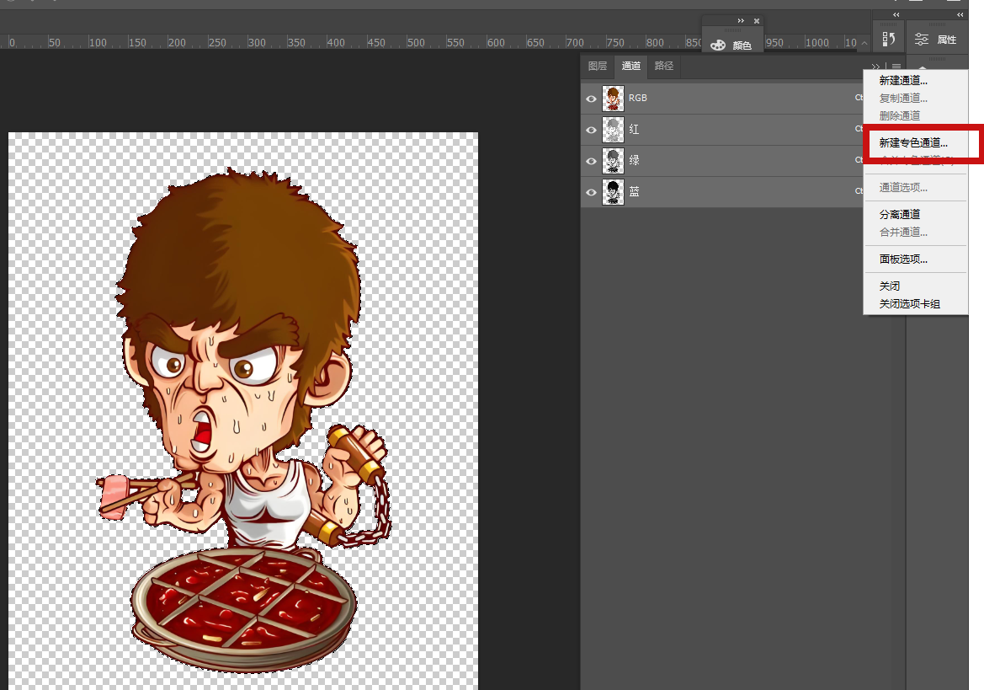Screen dimensions: 984x690
Task: Switch to the Paths (路径) tab
Action: [x=663, y=67]
